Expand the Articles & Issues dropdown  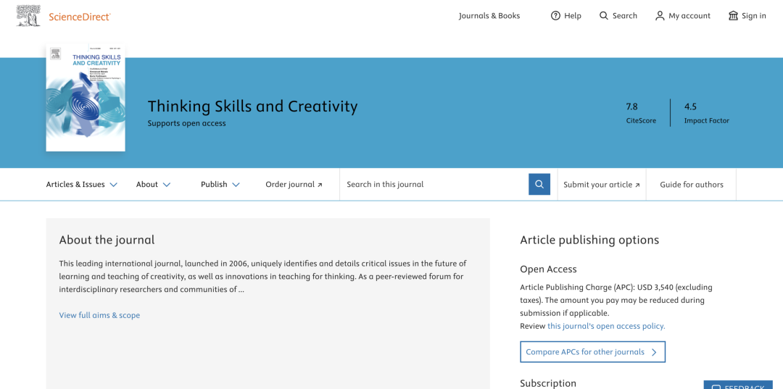coord(82,185)
